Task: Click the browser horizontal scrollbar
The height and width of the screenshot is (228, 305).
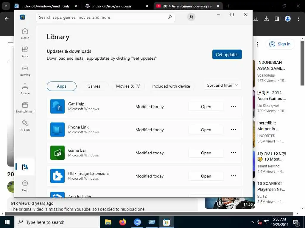Action: (149, 214)
